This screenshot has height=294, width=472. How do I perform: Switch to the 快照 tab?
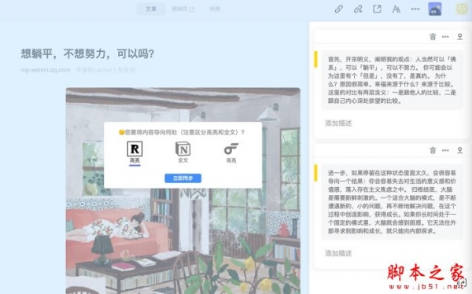point(215,9)
